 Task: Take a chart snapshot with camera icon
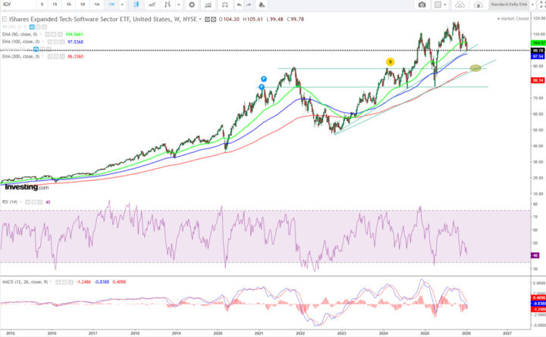click(422, 5)
